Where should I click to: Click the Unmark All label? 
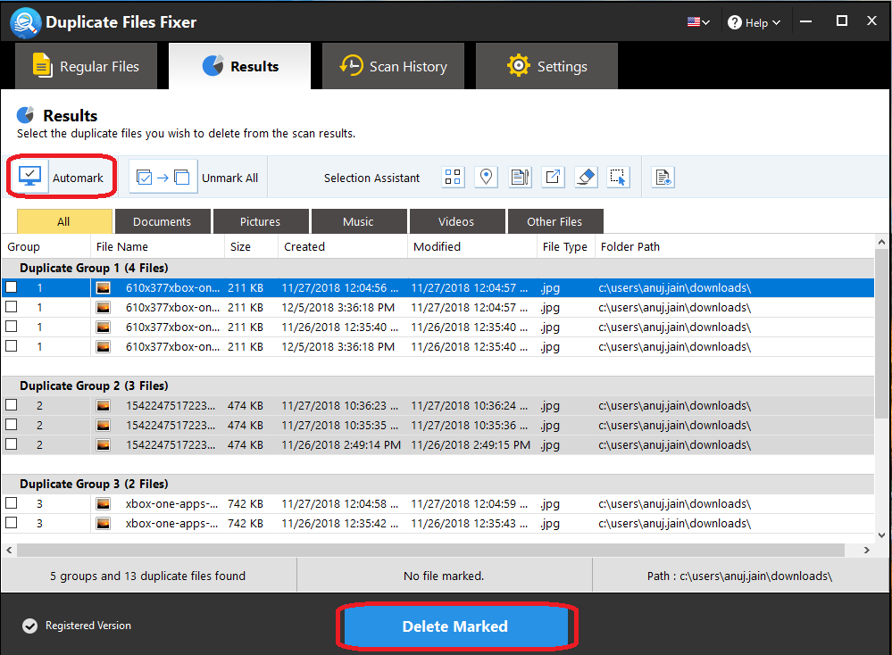(x=229, y=178)
